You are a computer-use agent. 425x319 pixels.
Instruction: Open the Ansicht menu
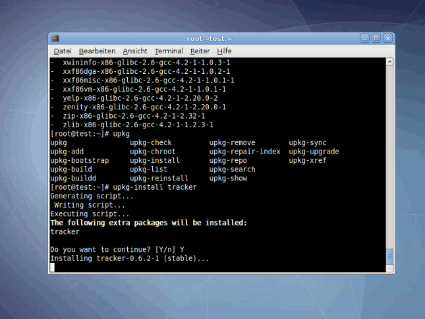click(134, 51)
